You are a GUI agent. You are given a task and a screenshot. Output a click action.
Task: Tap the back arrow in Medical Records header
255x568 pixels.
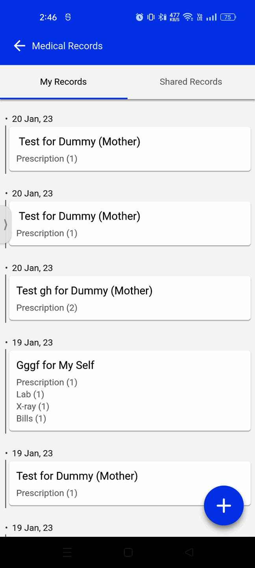[19, 46]
